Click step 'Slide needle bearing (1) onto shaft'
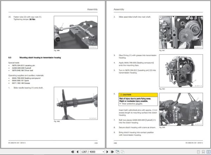Image resolution: width=211 pixels, height=155 pixels. (28, 88)
